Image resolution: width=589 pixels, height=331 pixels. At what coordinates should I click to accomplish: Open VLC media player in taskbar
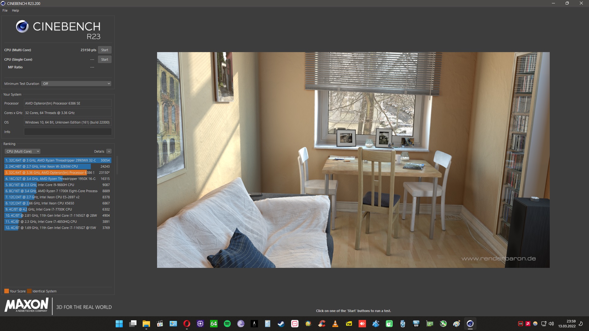(335, 324)
